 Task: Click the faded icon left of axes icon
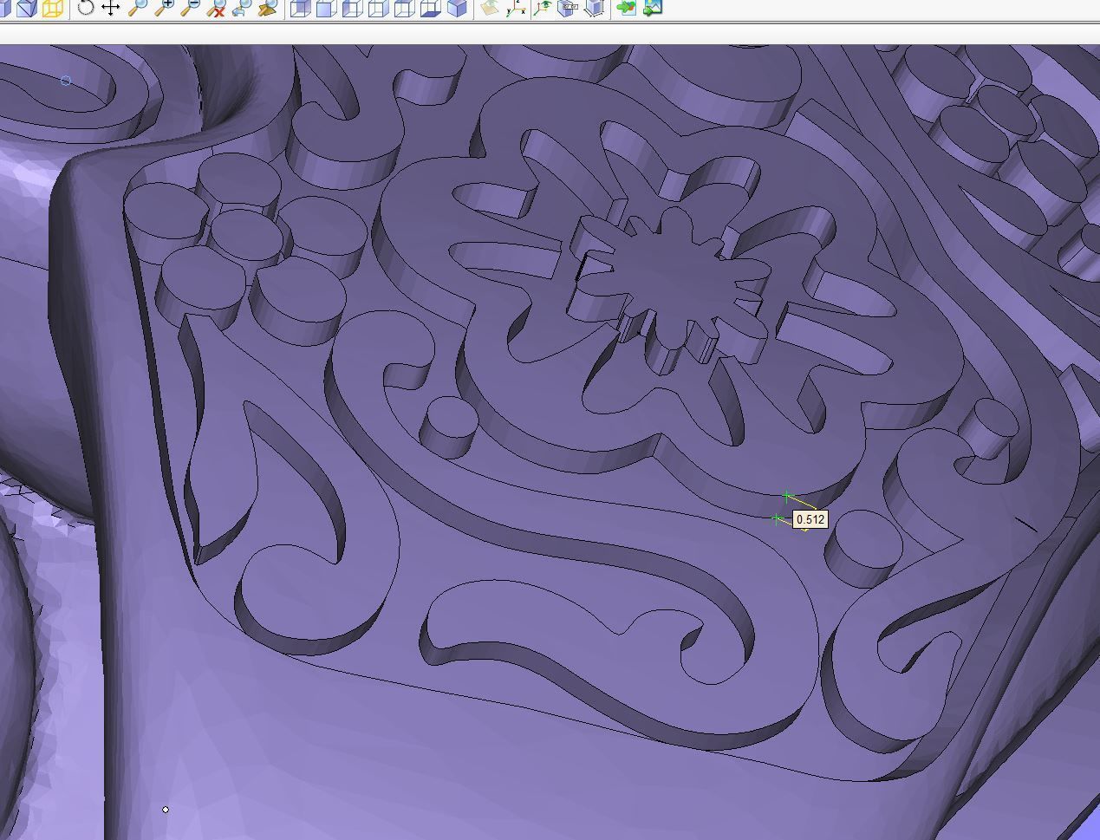[x=490, y=9]
